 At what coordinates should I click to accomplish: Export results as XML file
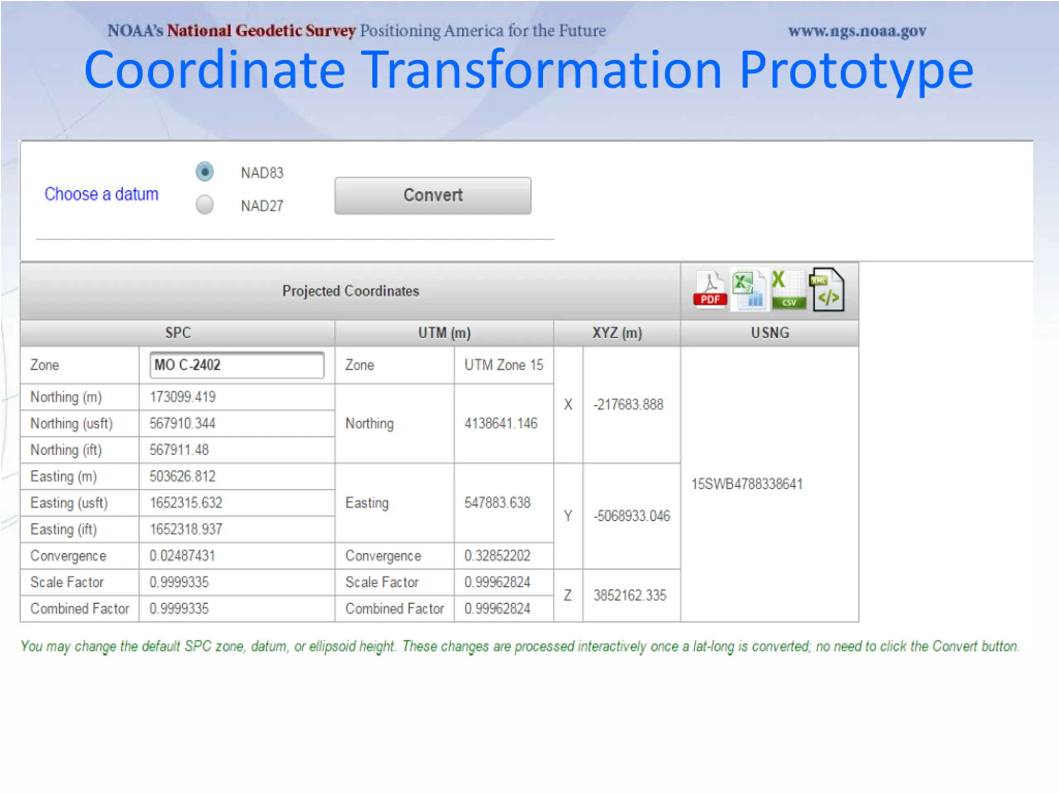tap(827, 289)
